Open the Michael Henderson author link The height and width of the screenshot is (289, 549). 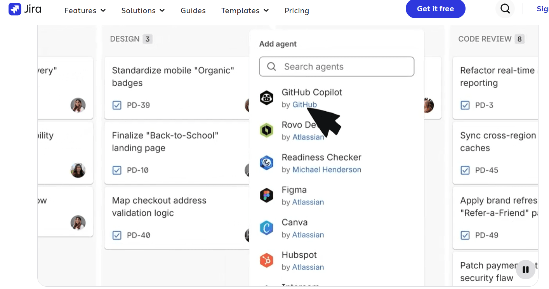[x=327, y=170]
